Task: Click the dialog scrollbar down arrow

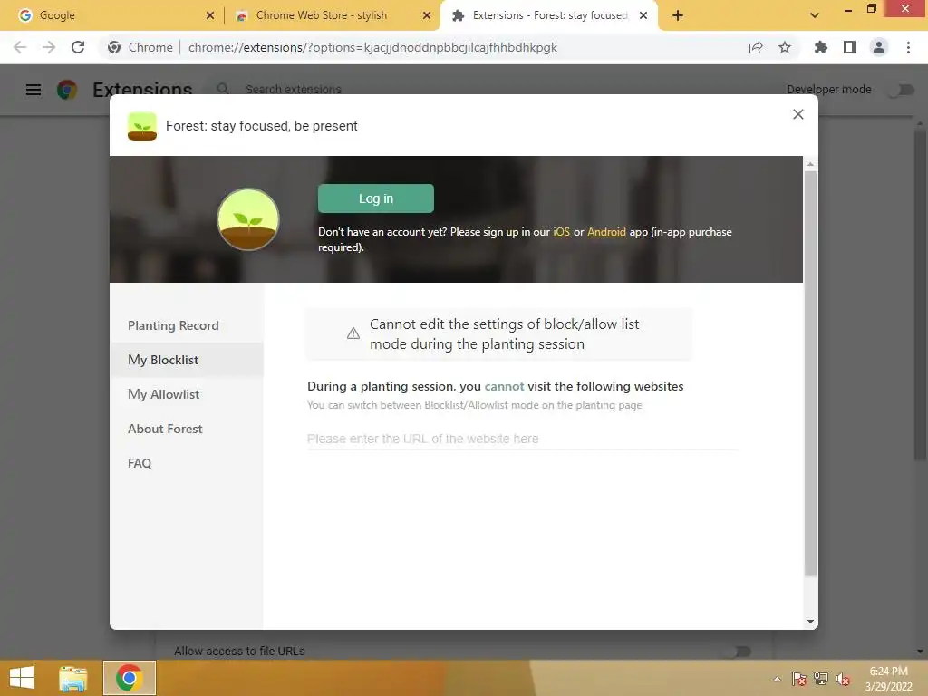Action: point(810,622)
